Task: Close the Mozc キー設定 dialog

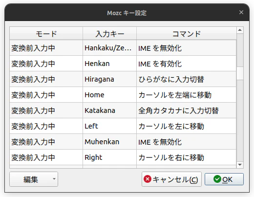Action: [x=241, y=12]
